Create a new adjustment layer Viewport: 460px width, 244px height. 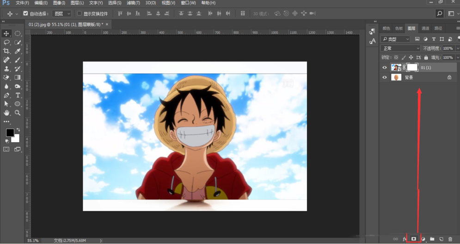[x=423, y=239]
